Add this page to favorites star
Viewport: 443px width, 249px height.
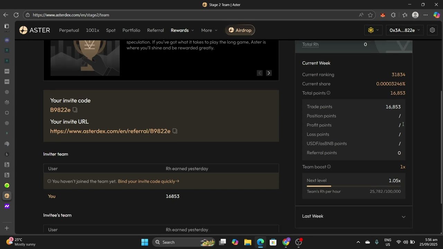pos(370,15)
